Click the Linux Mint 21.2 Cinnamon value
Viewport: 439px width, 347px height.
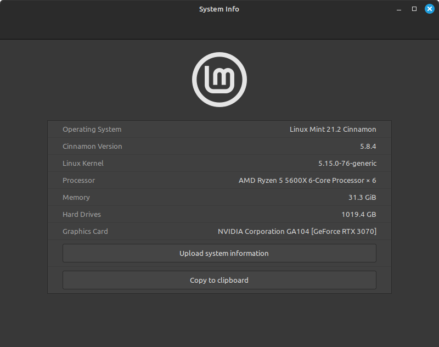pyautogui.click(x=333, y=129)
